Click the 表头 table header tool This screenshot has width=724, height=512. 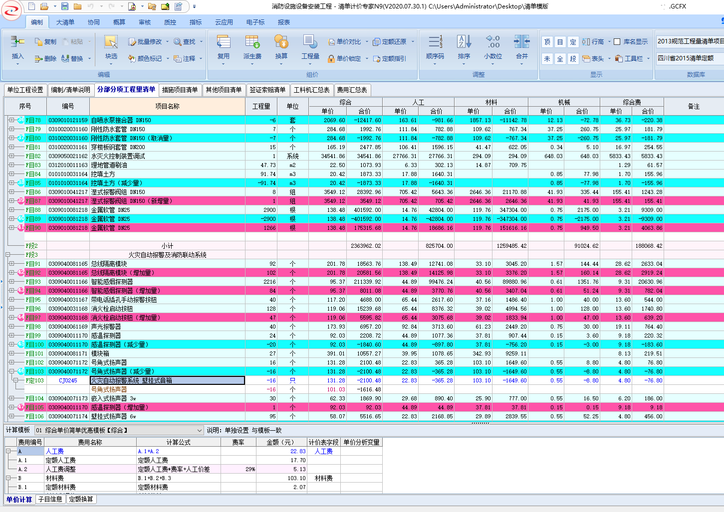pos(593,58)
